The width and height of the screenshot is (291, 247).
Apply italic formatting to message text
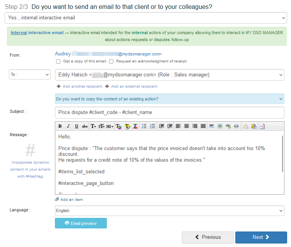[68, 126]
